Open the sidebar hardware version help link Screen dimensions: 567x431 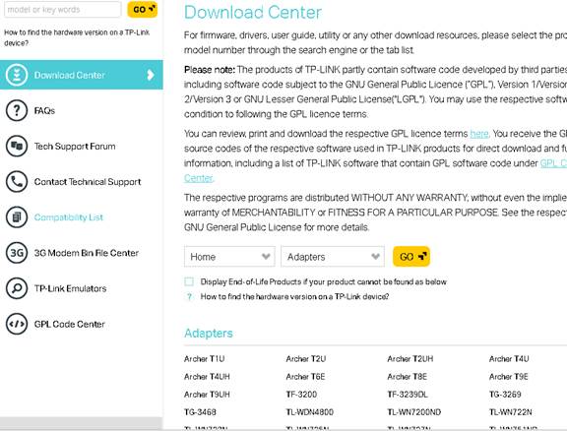pyautogui.click(x=77, y=37)
